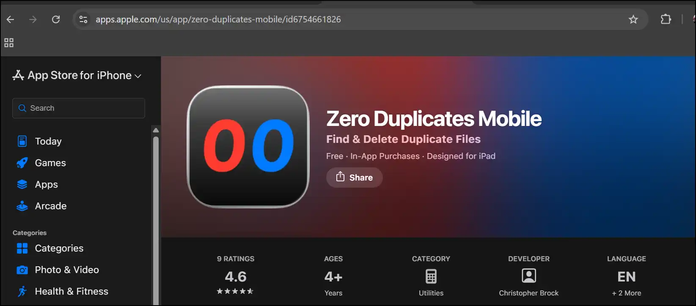Reload the App Store page
This screenshot has height=306, width=696.
(x=56, y=19)
